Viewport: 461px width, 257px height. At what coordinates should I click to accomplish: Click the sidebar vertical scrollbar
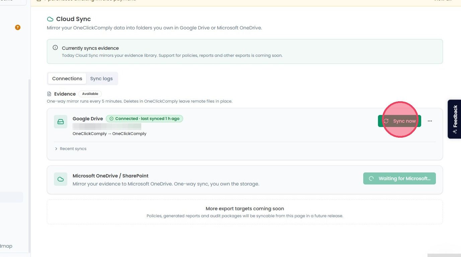point(29,165)
